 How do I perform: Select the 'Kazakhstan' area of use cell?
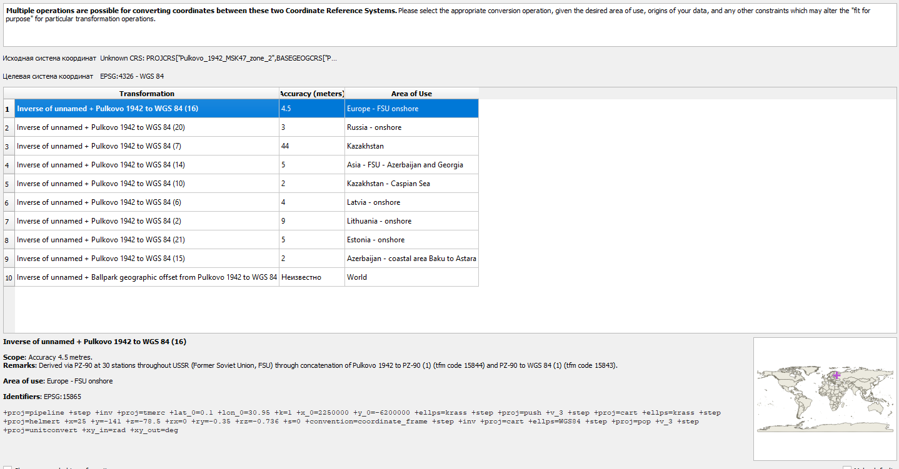(x=411, y=146)
